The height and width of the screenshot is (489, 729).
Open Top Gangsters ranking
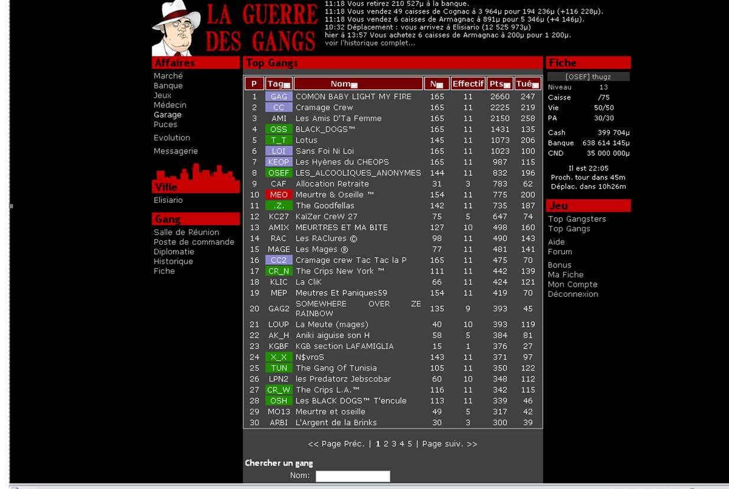coord(577,219)
